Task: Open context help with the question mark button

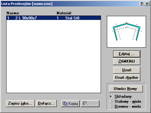Action: pos(142,4)
